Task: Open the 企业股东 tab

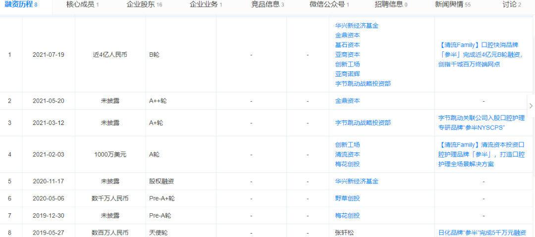Action: (x=144, y=4)
